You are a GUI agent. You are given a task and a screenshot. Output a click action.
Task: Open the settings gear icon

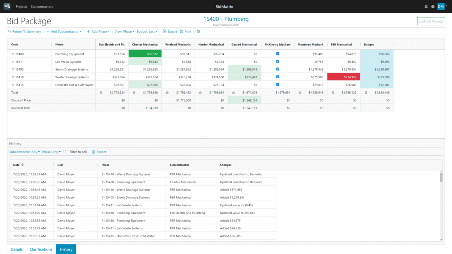click(x=426, y=7)
